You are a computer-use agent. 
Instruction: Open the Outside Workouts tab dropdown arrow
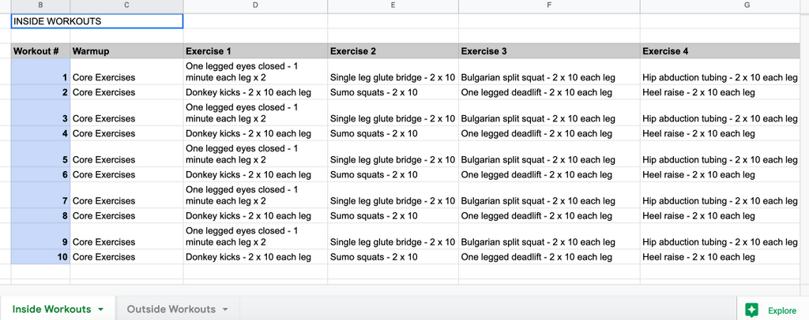225,310
